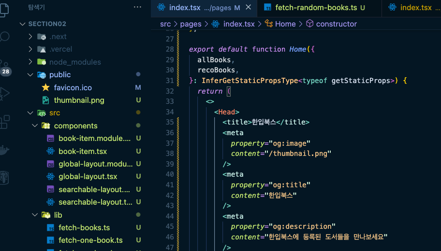
Task: Click the og:image property value
Action: [289, 143]
